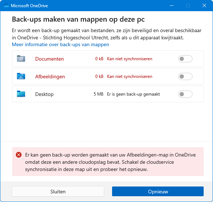Open 'Meer informatie over back-ups van mappen' link
This screenshot has height=202, width=213.
click(60, 44)
